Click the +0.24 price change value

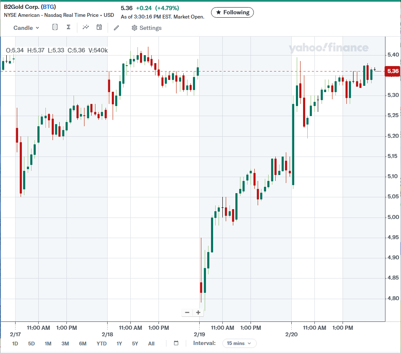144,8
